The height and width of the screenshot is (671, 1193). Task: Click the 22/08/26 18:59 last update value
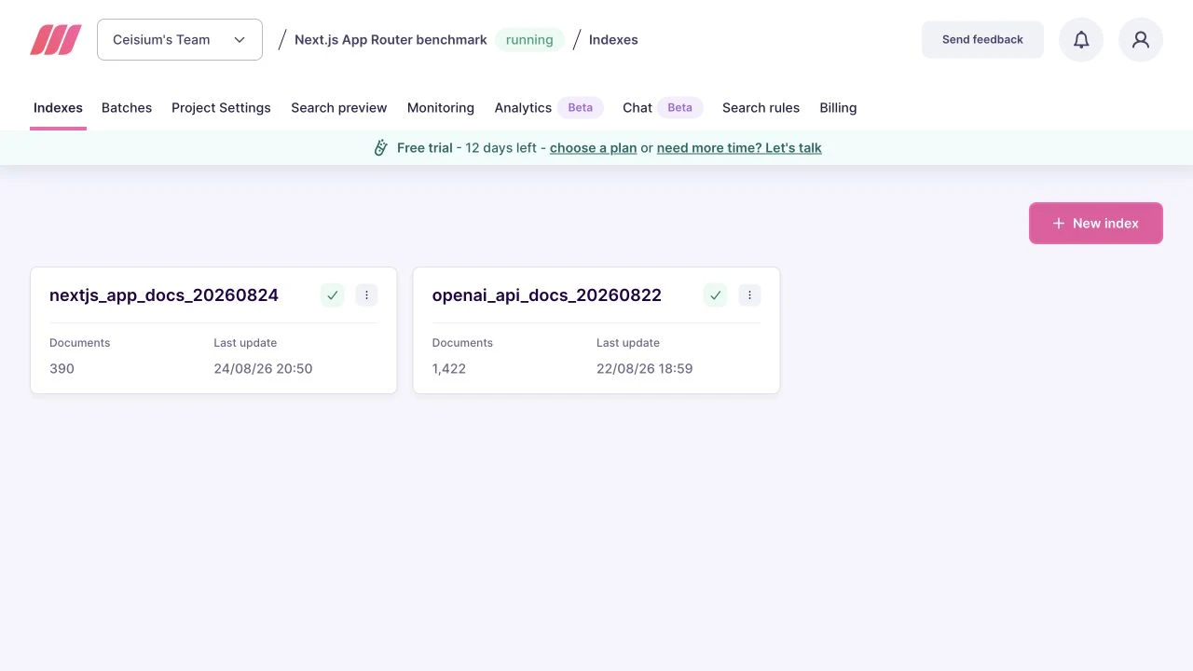(645, 369)
